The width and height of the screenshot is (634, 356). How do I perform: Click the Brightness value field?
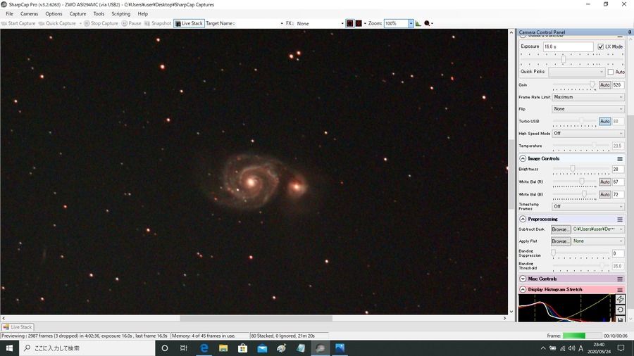618,170
